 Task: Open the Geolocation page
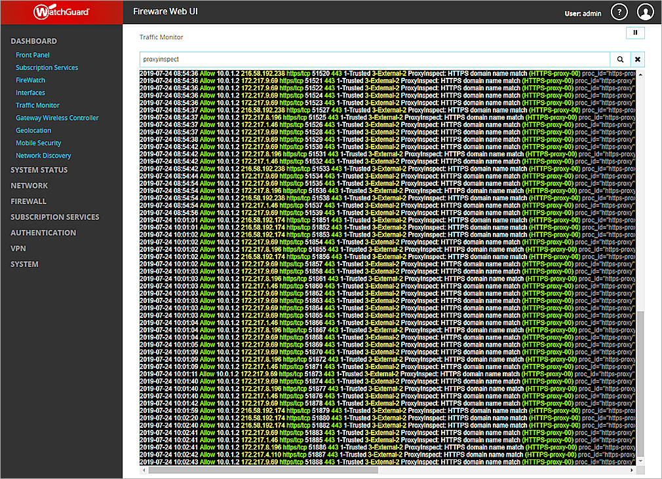point(33,130)
